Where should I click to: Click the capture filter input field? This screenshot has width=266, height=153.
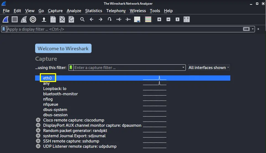pos(127,68)
